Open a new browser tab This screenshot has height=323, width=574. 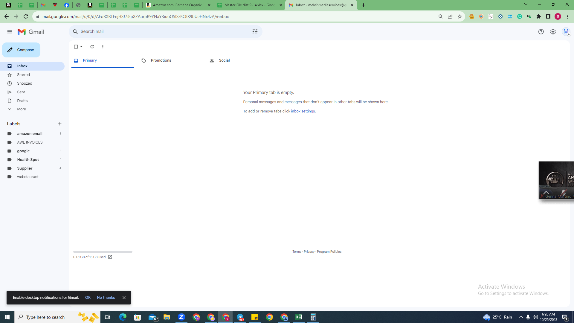pos(364,5)
